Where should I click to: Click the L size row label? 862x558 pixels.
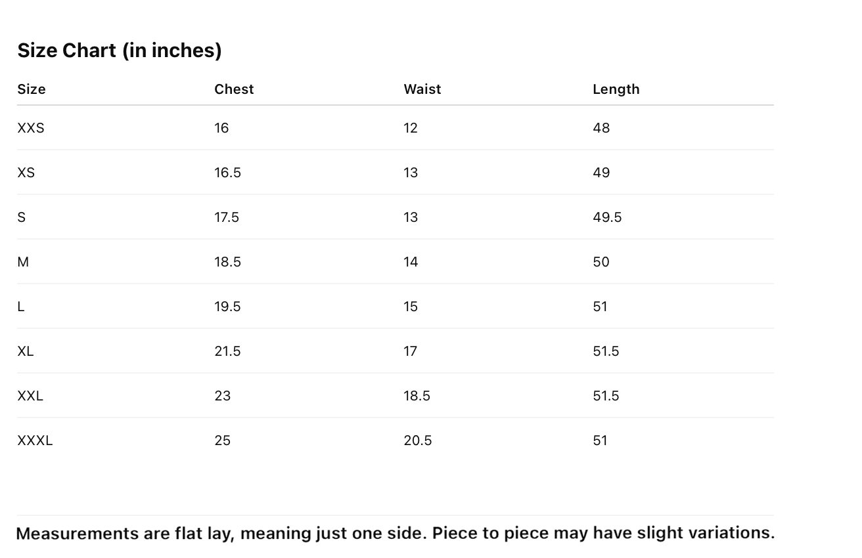coord(21,307)
